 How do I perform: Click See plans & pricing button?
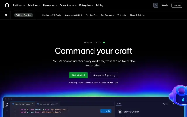104,75
